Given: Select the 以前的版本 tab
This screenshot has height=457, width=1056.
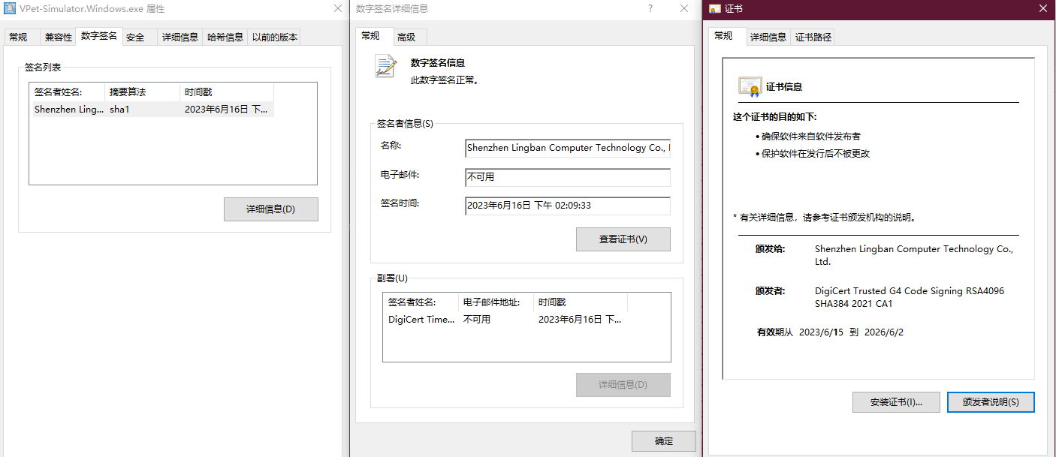Looking at the screenshot, I should [274, 38].
